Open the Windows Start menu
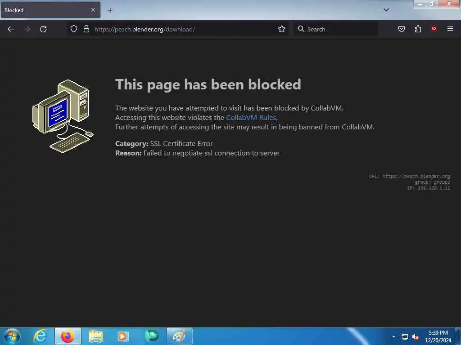The image size is (461, 345). (x=12, y=336)
